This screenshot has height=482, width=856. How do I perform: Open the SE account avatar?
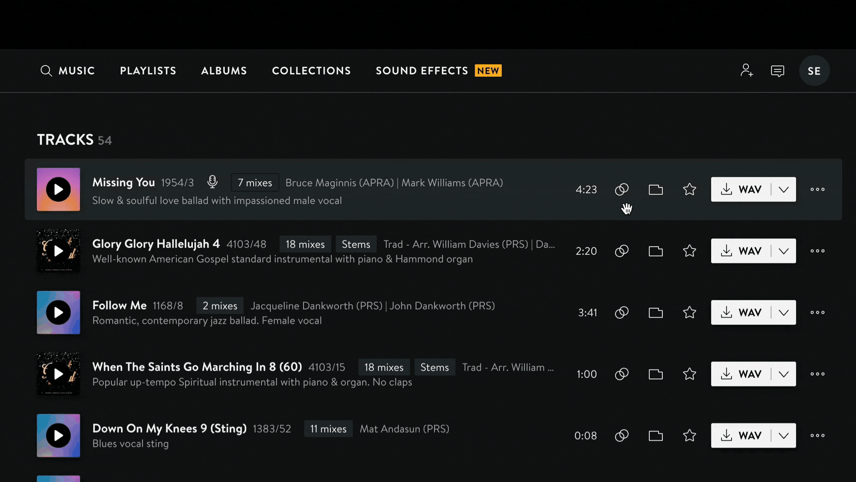pos(814,71)
